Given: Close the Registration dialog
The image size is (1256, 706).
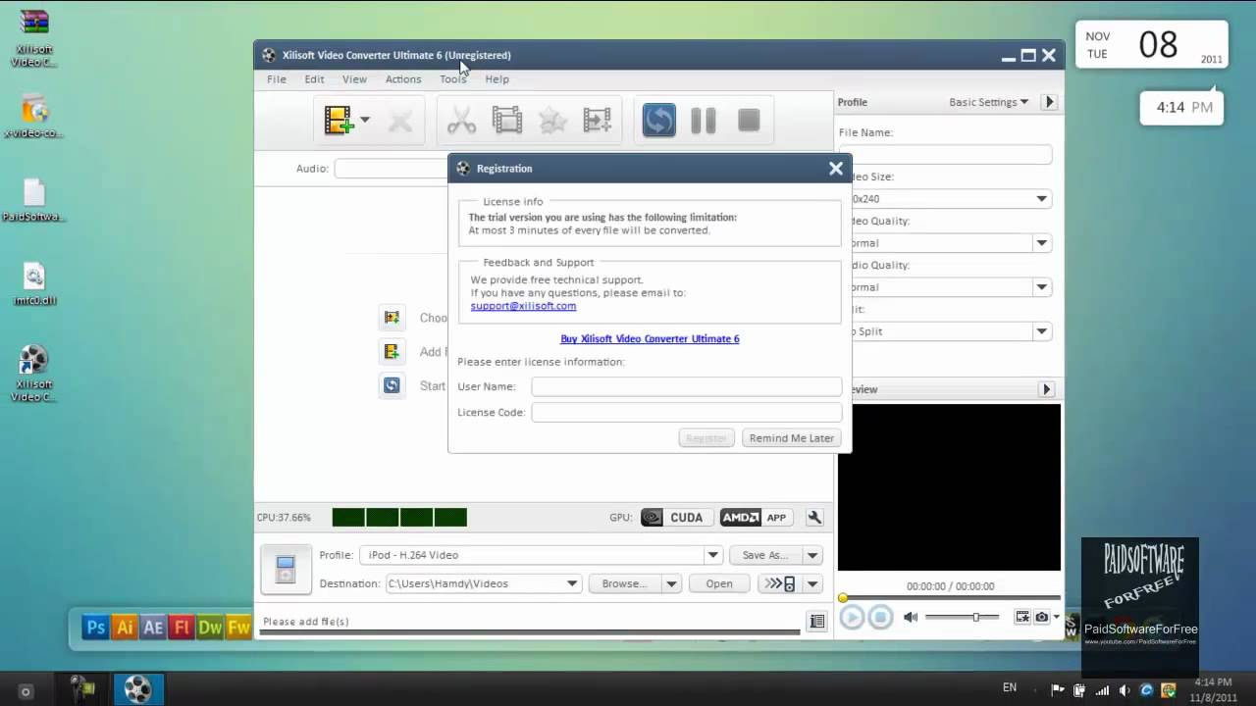Looking at the screenshot, I should tap(836, 169).
